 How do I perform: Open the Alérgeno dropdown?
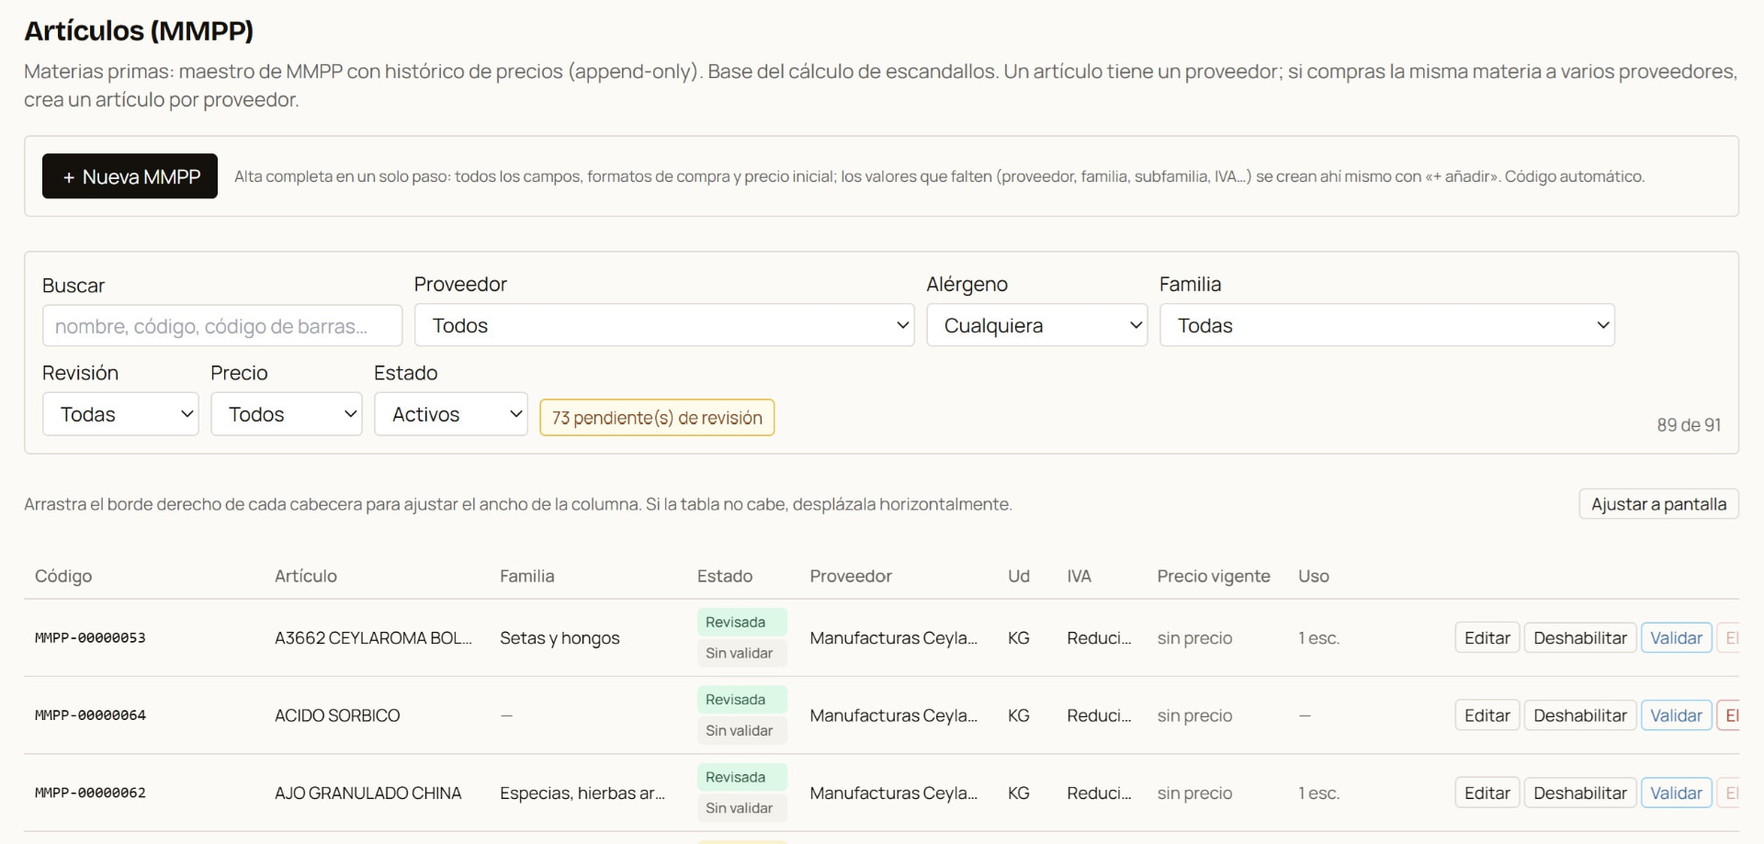pyautogui.click(x=1037, y=325)
